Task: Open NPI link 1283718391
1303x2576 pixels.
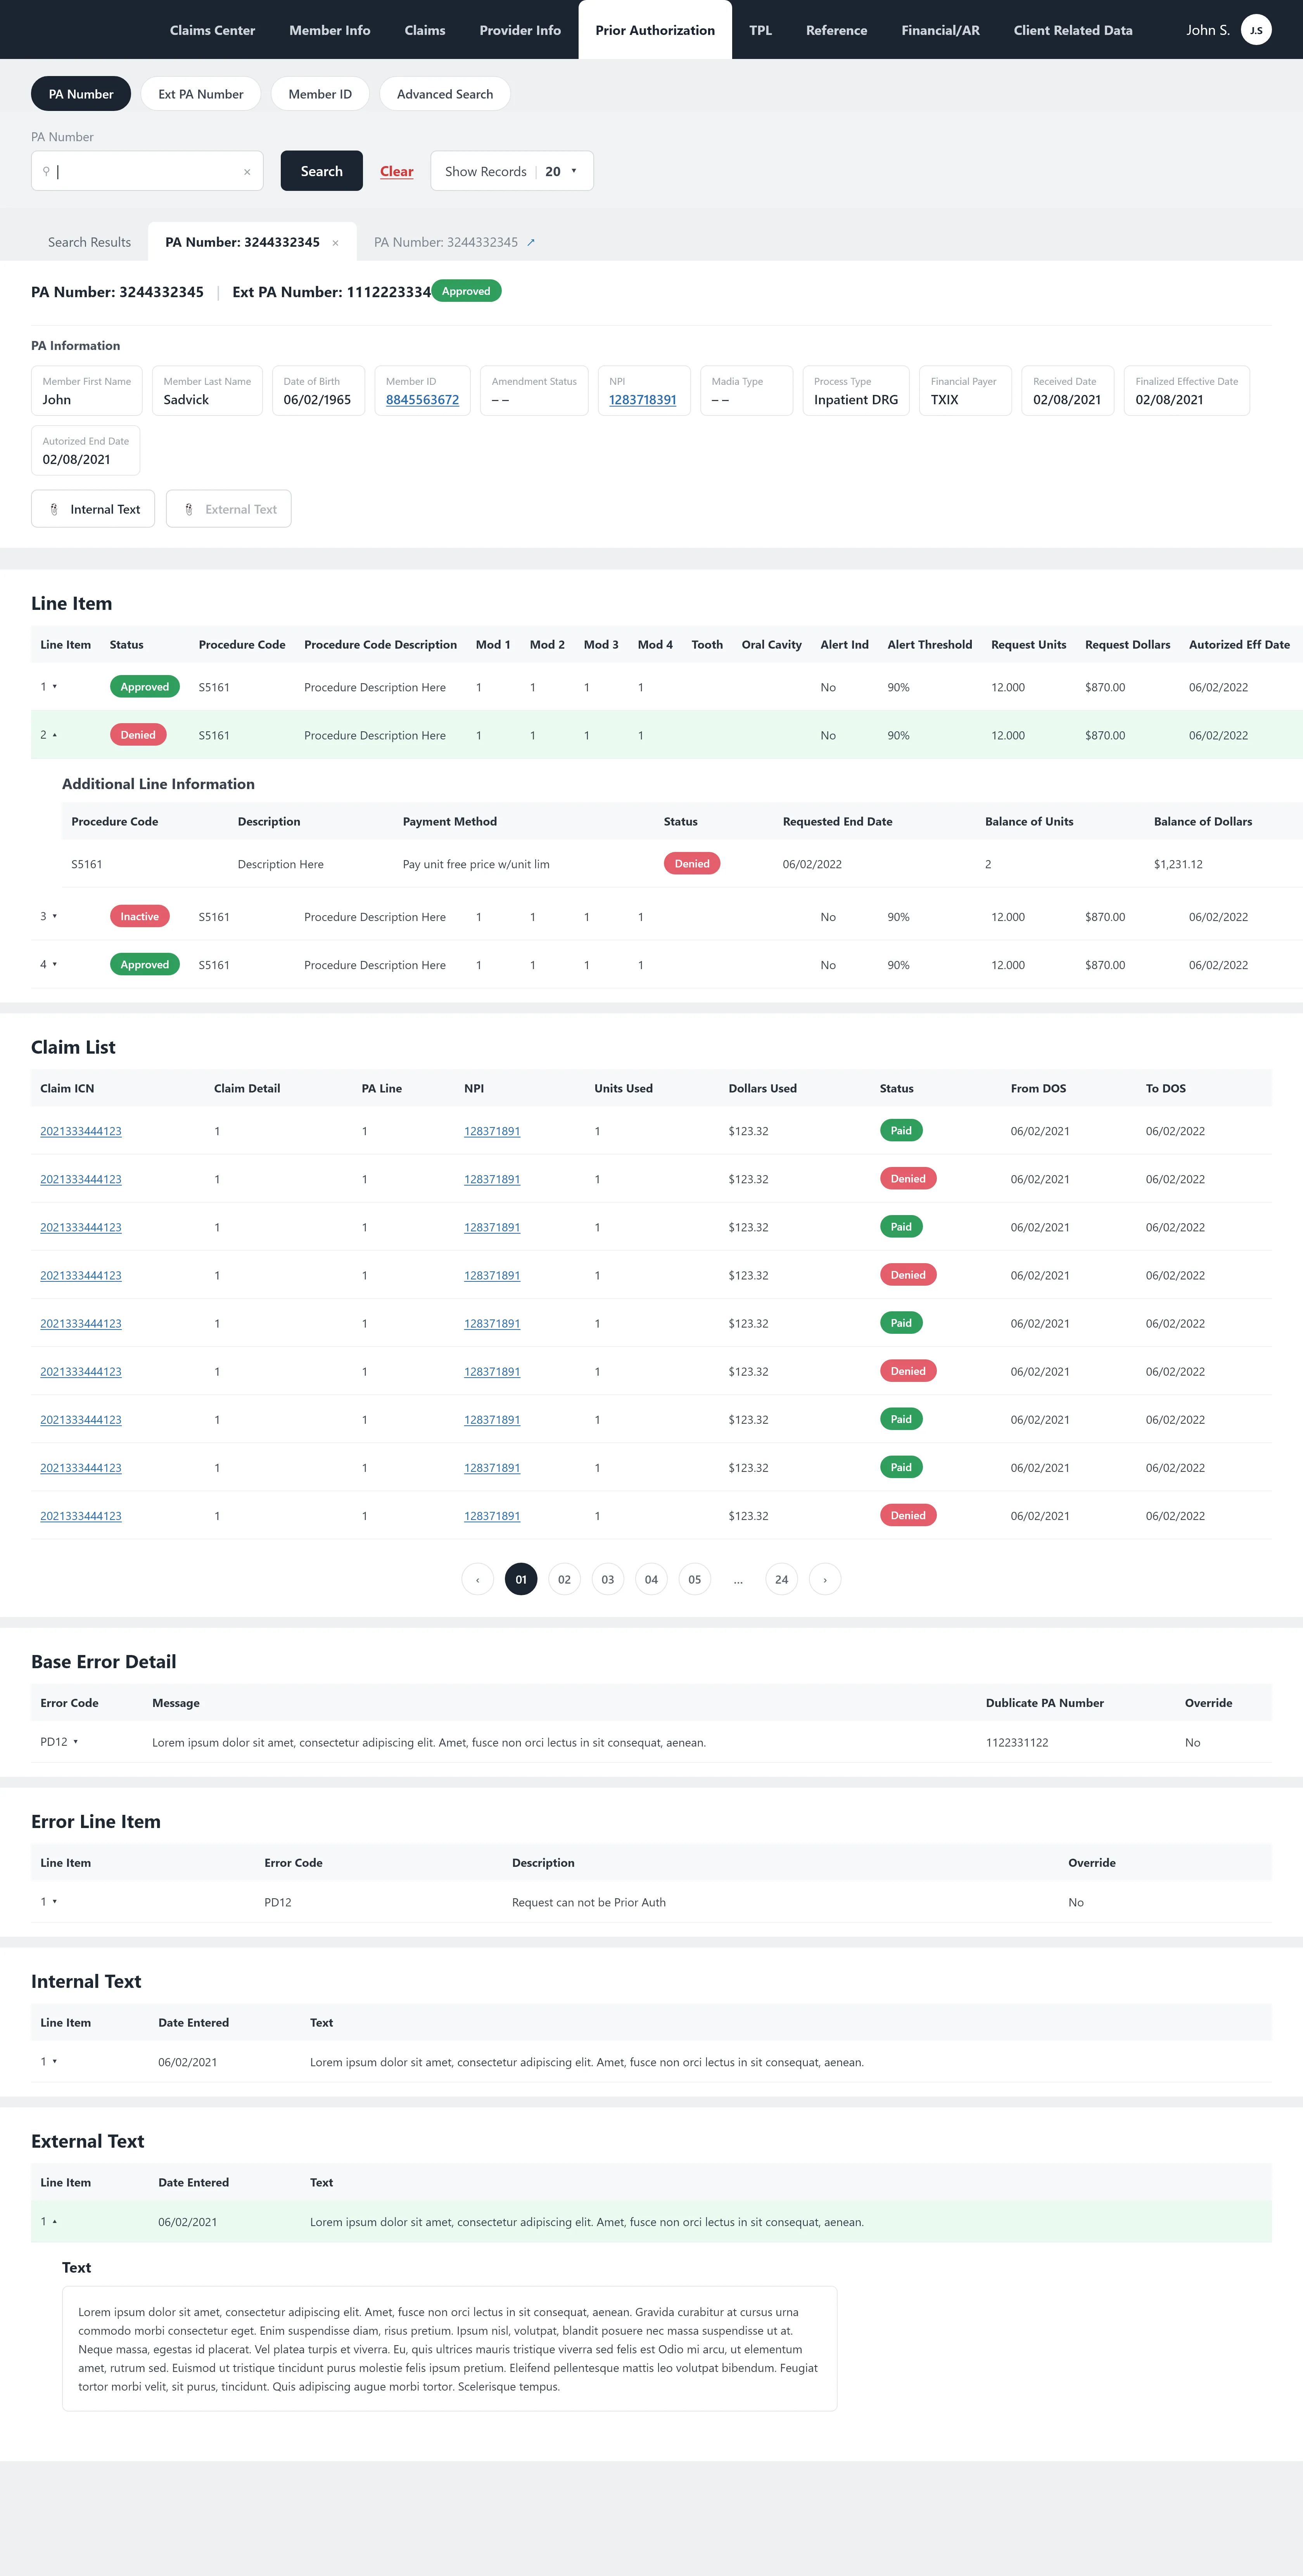Action: [x=643, y=400]
